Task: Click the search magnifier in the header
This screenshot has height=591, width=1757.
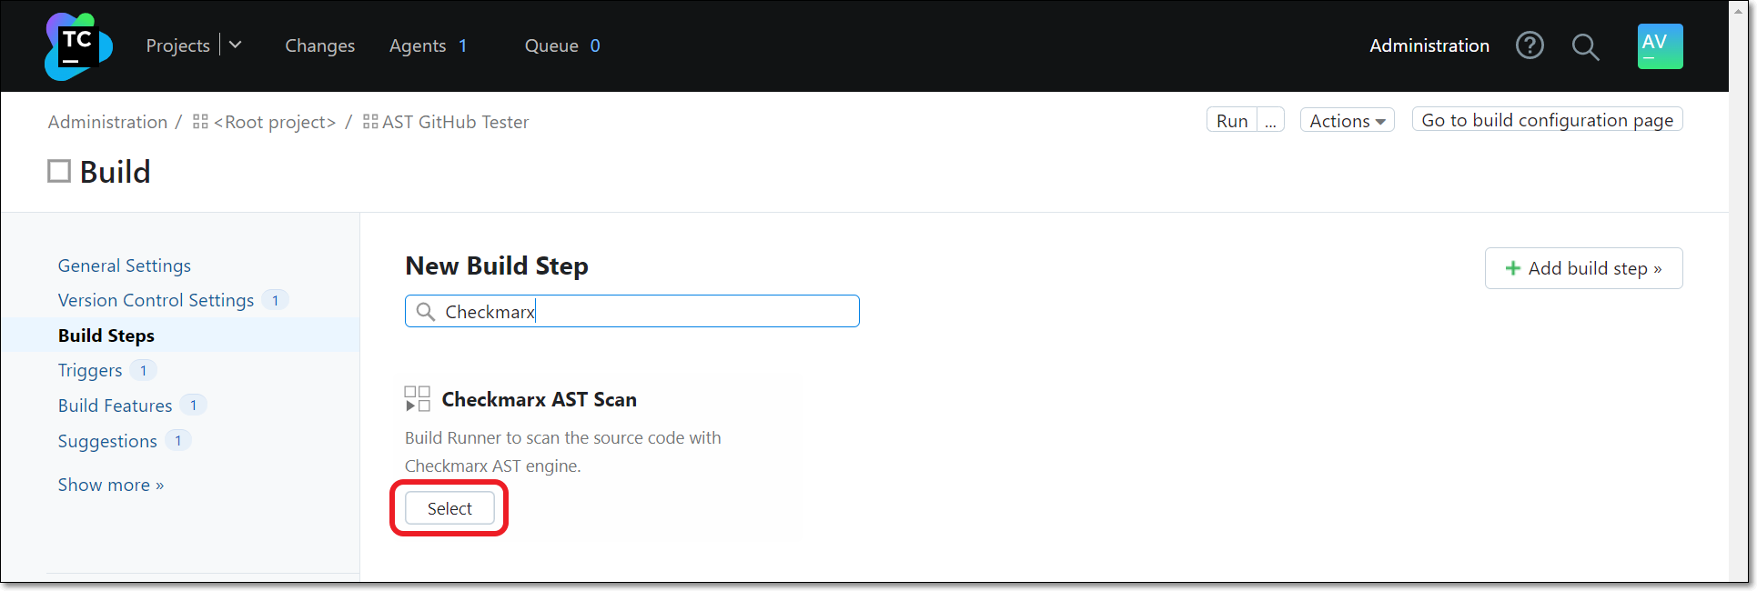Action: point(1585,46)
